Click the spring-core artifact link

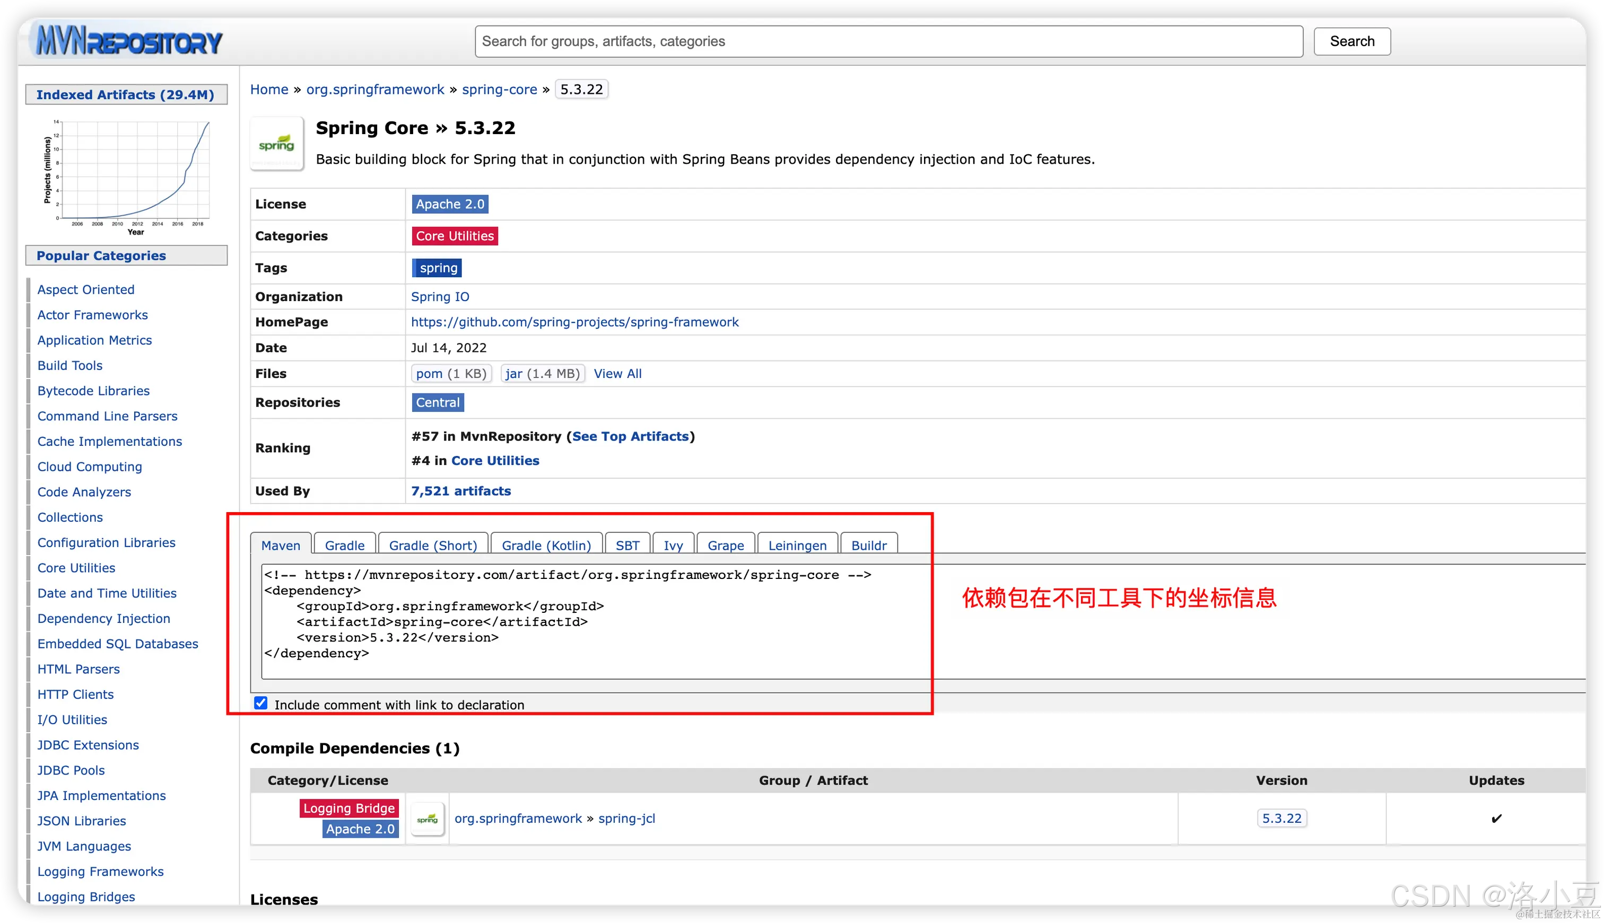pyautogui.click(x=497, y=89)
